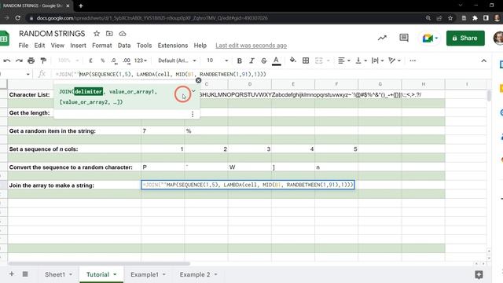The image size is (503, 283).
Task: Click the Move to folder icon
Action: (109, 33)
